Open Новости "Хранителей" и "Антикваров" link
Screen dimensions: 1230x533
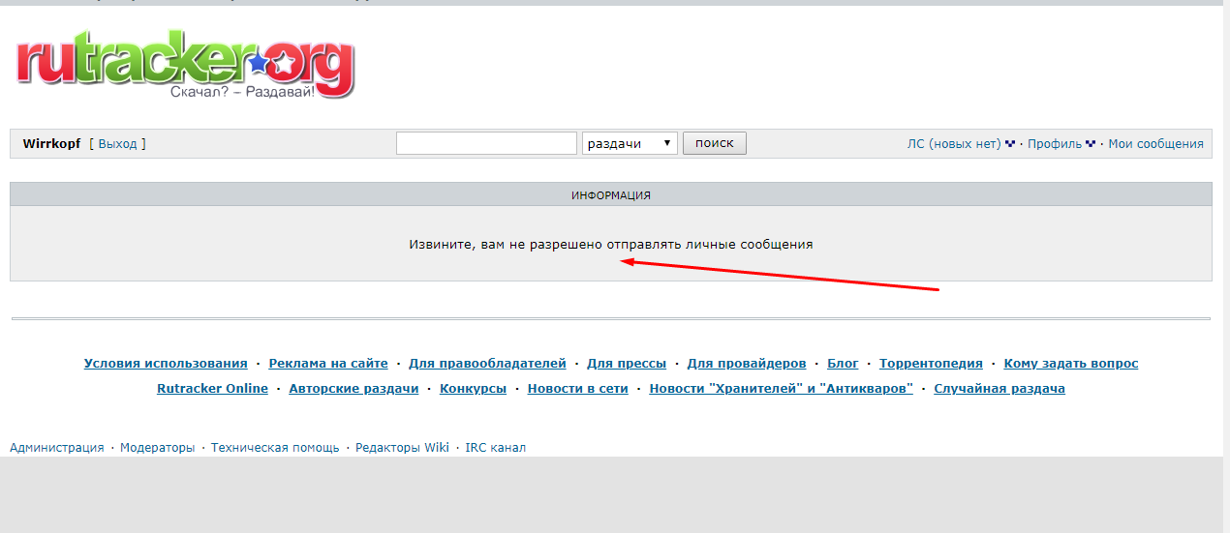point(781,389)
